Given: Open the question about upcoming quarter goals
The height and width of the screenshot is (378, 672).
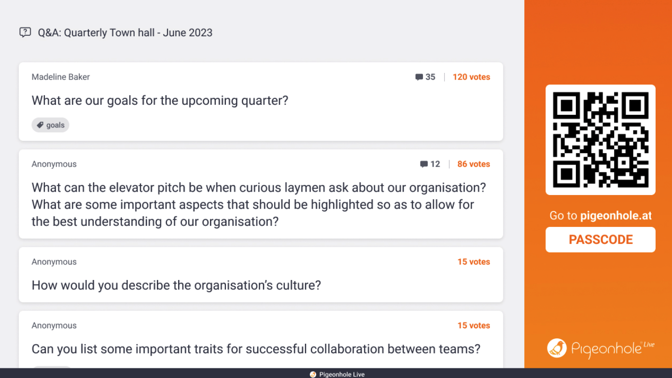Looking at the screenshot, I should [x=160, y=100].
